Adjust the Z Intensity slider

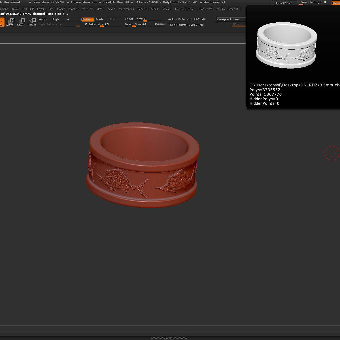click(102, 25)
